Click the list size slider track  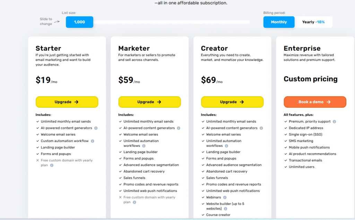pos(171,22)
